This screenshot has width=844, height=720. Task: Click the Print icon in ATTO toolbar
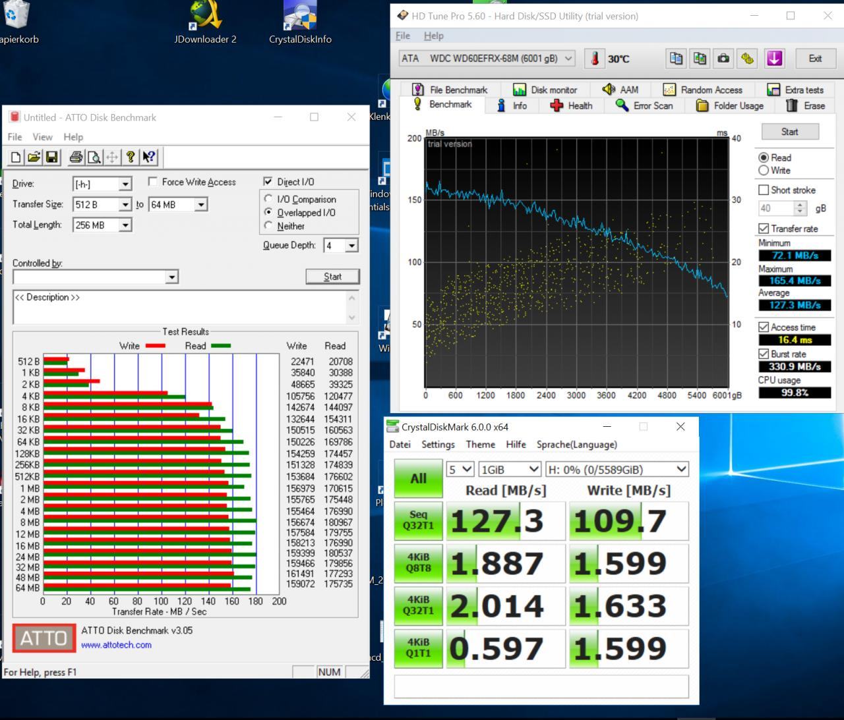[76, 157]
